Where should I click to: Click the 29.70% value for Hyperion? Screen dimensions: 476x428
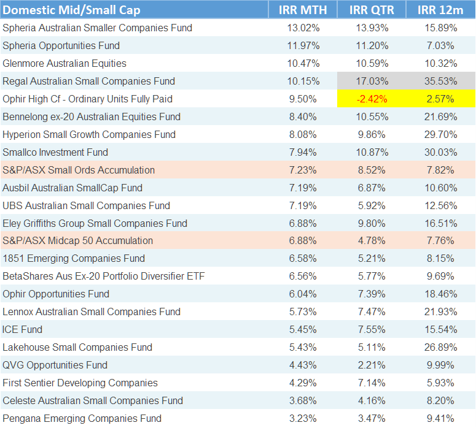point(441,134)
